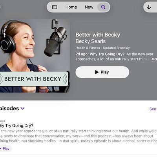Click the Better with Becky show title
Image resolution: width=157 pixels, height=157 pixels.
click(98, 35)
